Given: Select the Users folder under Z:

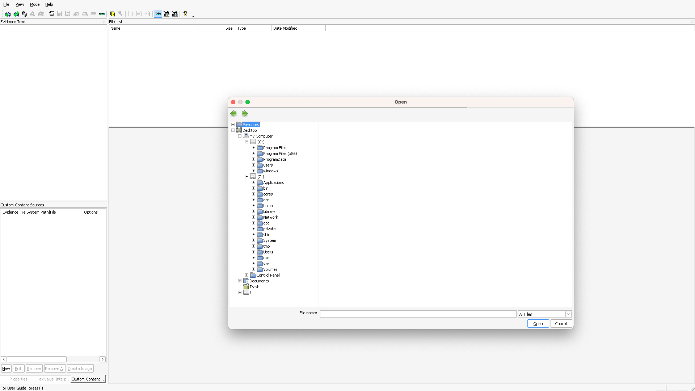Looking at the screenshot, I should pos(268,252).
